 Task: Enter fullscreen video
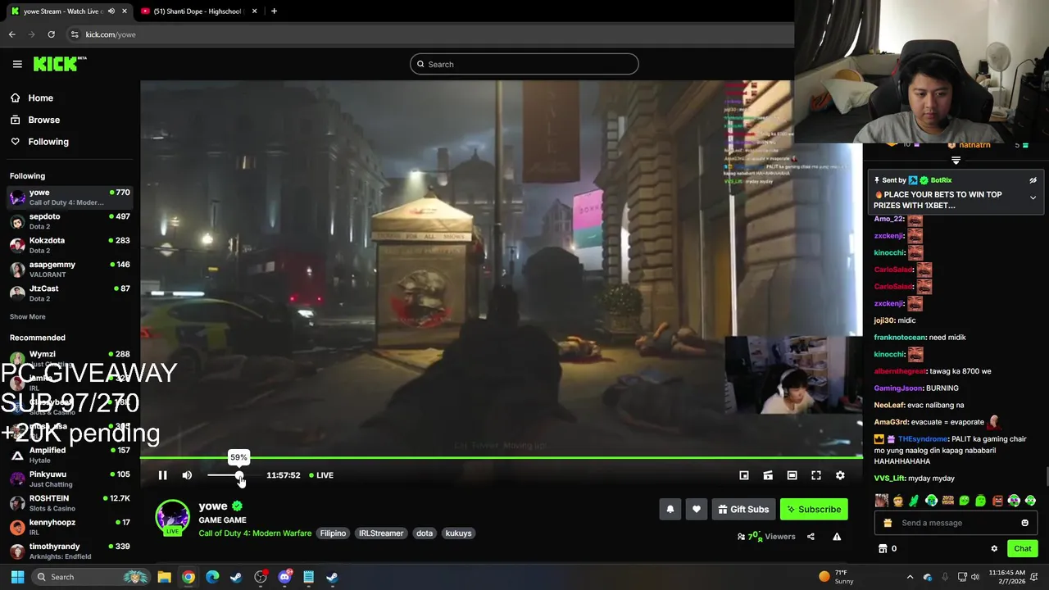click(816, 475)
